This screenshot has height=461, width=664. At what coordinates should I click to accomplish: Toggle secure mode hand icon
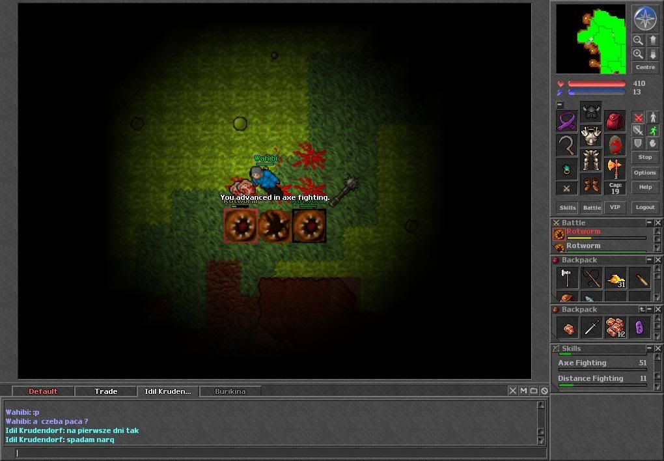(653, 144)
